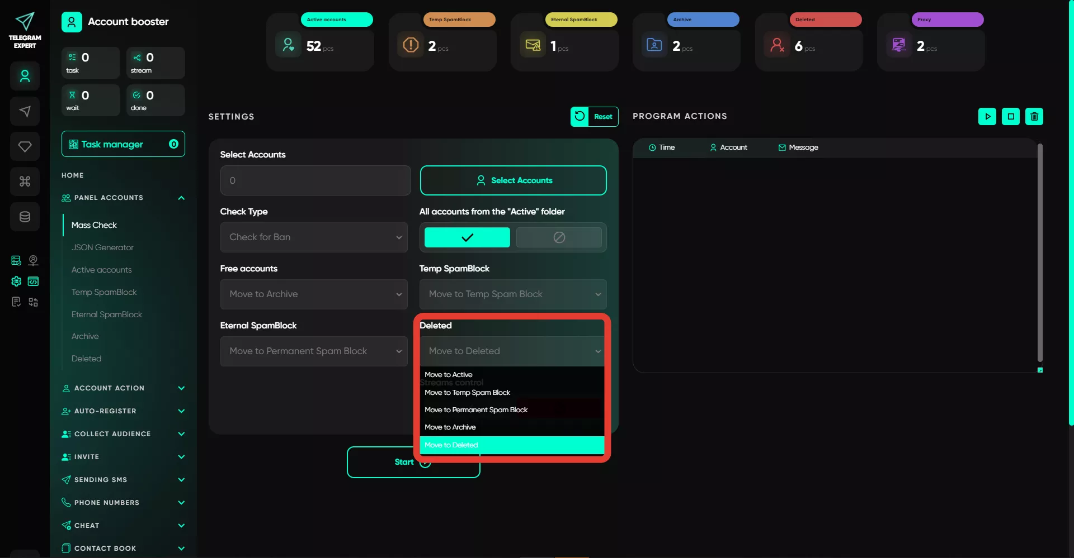
Task: Expand the Contact Book section
Action: pos(123,549)
